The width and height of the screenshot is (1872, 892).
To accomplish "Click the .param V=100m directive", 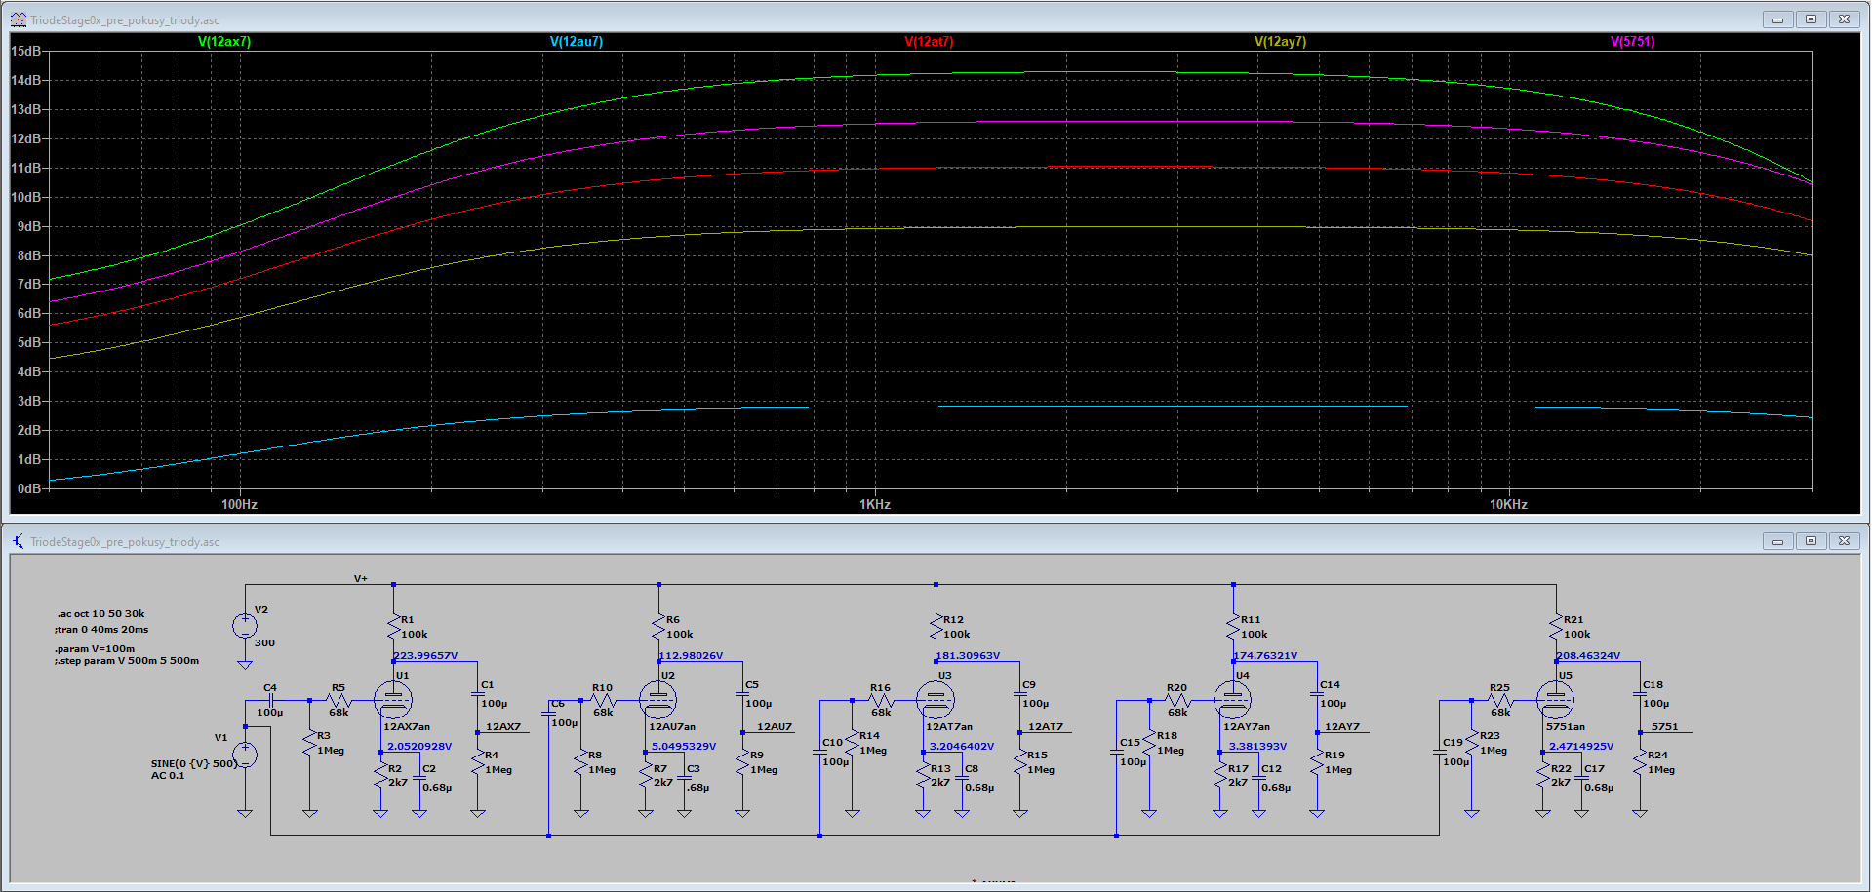I will pos(95,649).
